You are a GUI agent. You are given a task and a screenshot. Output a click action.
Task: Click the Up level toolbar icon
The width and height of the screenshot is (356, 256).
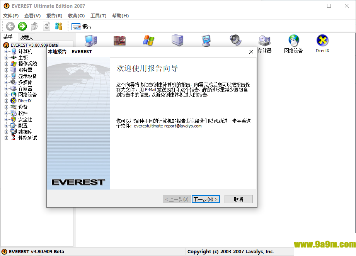point(34,26)
